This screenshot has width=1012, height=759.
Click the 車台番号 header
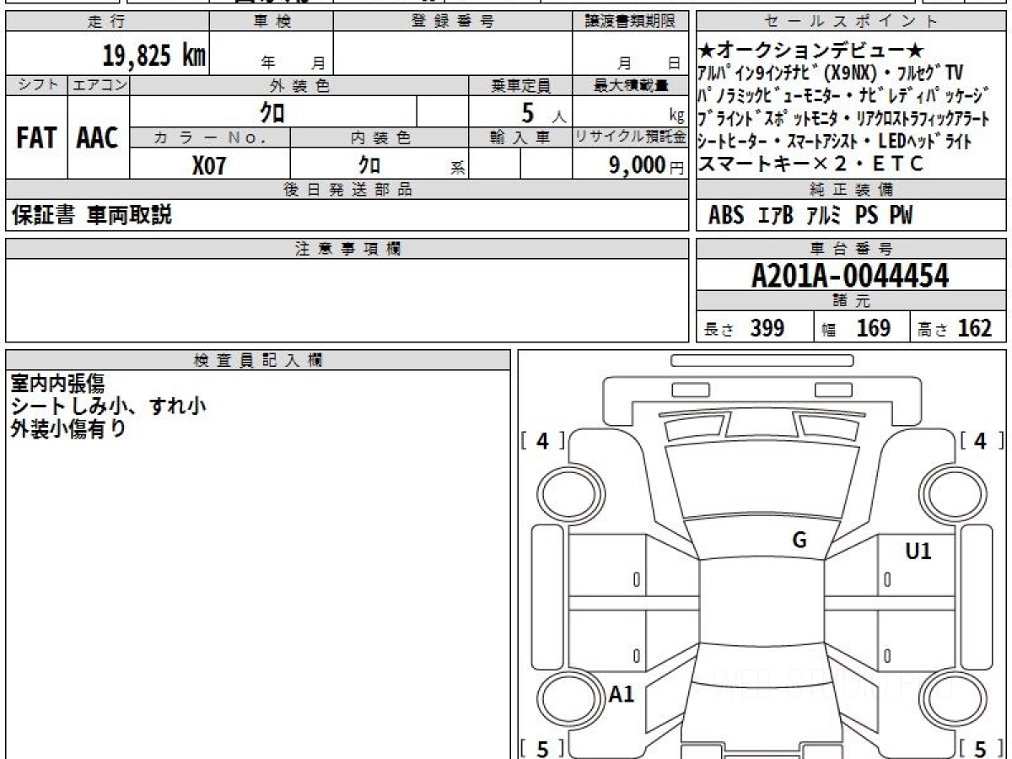tap(852, 249)
